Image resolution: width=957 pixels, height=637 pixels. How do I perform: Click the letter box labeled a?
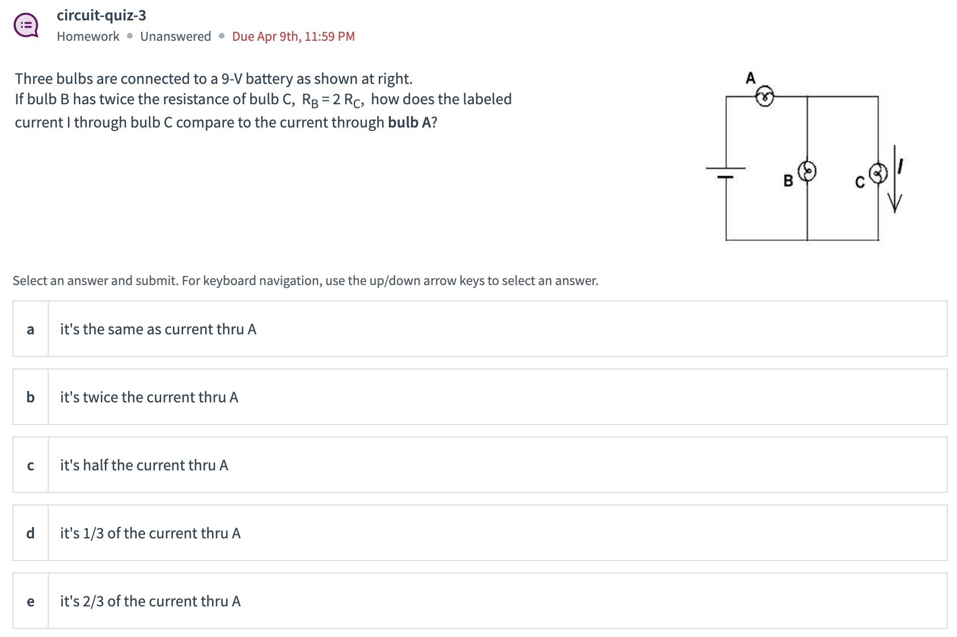(x=30, y=329)
